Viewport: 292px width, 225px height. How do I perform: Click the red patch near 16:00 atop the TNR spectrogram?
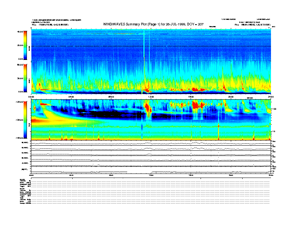tap(195, 105)
